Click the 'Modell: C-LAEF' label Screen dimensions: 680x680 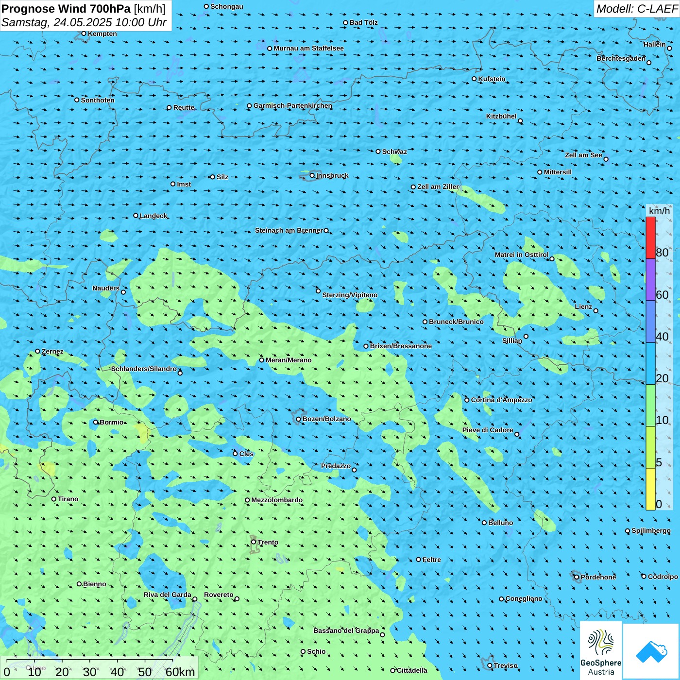click(x=637, y=9)
